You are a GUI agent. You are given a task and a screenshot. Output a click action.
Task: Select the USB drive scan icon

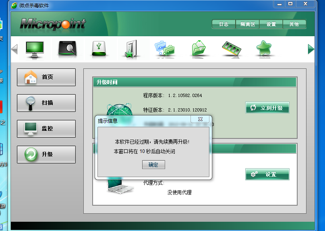99,48
